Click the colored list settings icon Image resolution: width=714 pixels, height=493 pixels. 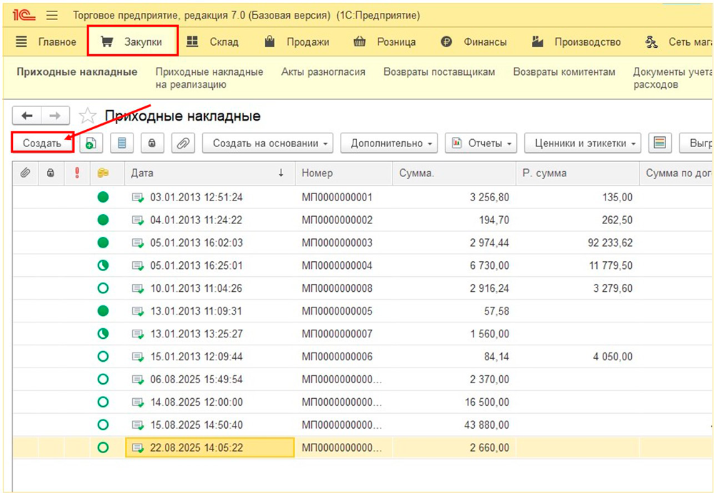[x=659, y=143]
